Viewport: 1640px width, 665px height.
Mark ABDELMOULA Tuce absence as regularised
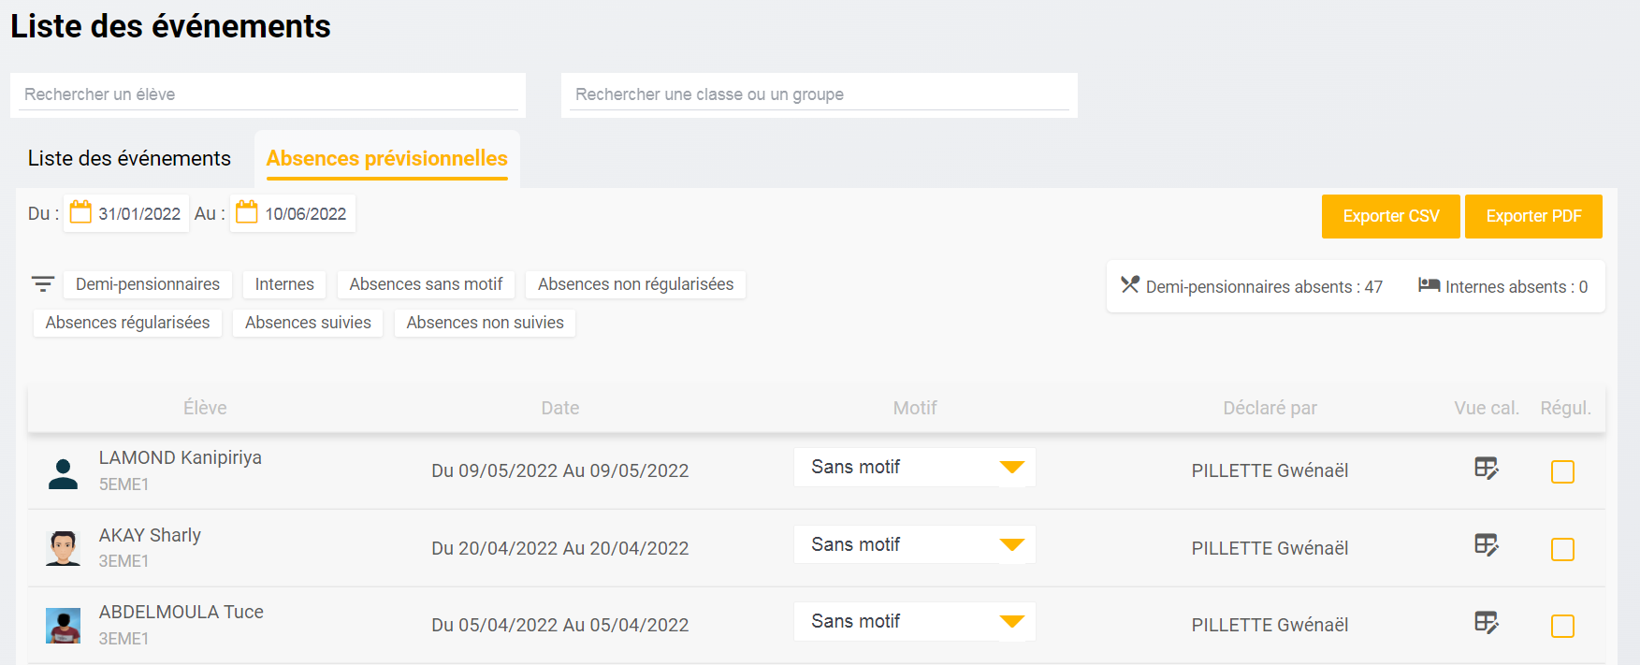pos(1562,626)
